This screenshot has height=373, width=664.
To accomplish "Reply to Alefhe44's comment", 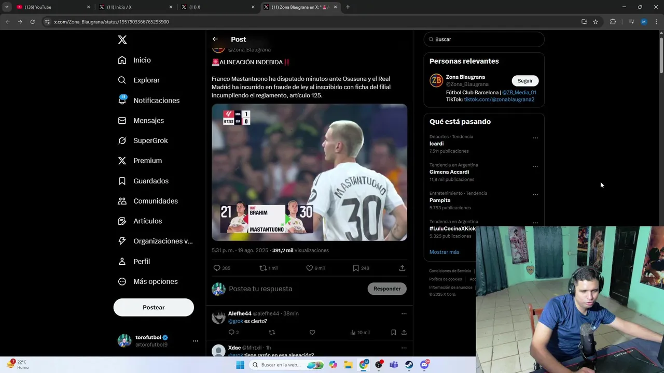I will (x=231, y=332).
